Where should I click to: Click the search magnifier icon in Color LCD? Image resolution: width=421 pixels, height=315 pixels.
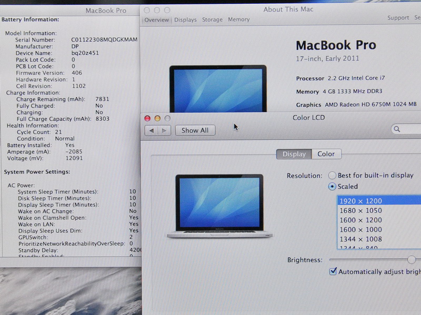click(397, 129)
